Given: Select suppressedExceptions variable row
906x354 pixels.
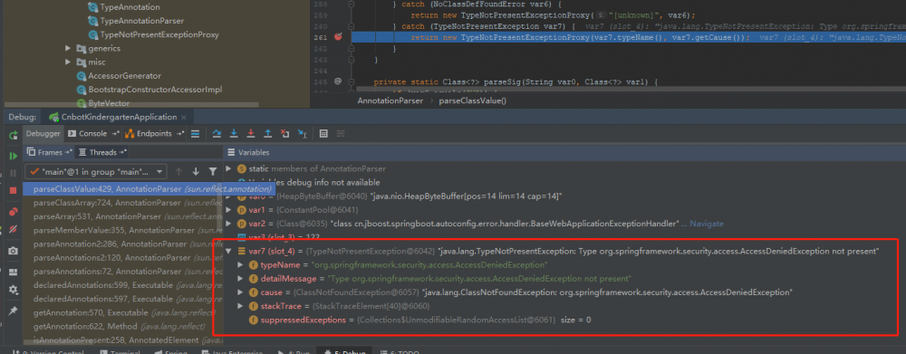Looking at the screenshot, I should point(420,320).
